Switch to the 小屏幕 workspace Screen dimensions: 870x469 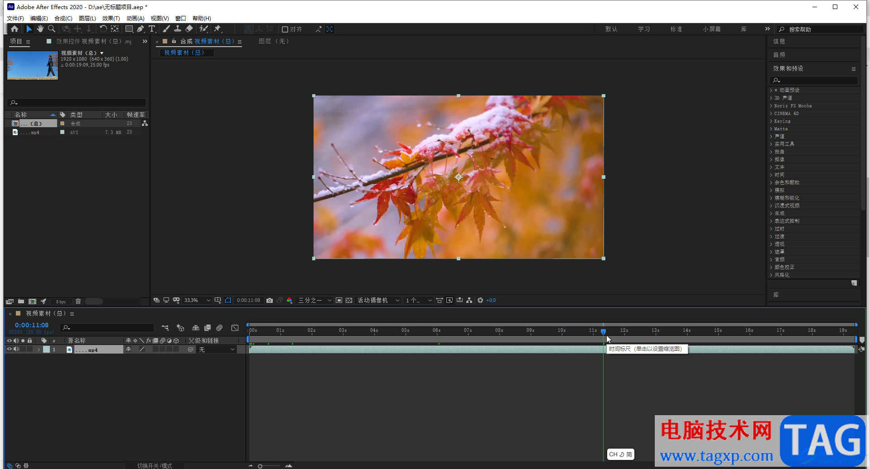coord(712,29)
